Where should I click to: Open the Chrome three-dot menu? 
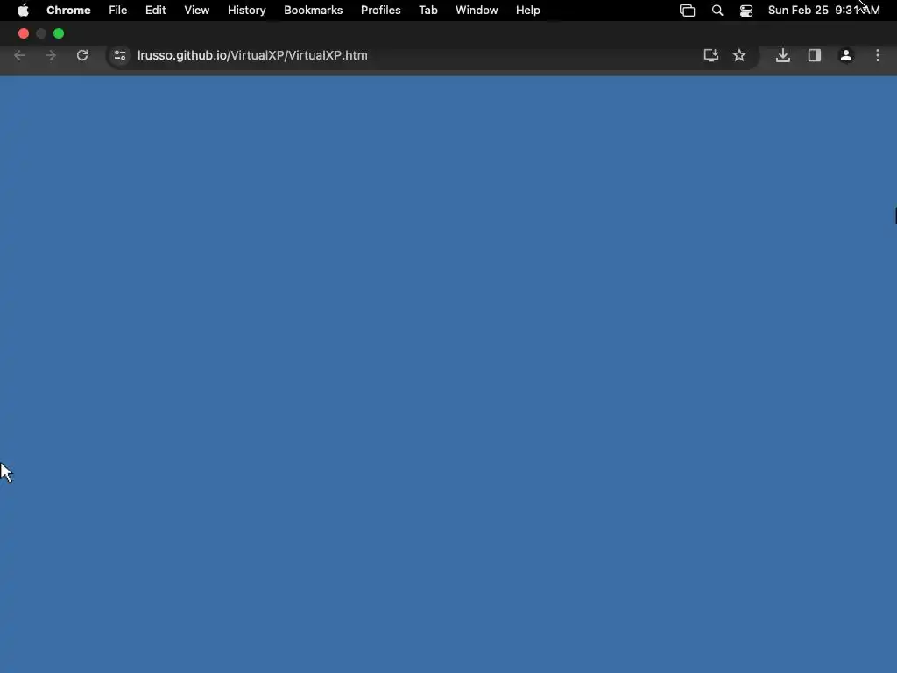click(x=878, y=55)
